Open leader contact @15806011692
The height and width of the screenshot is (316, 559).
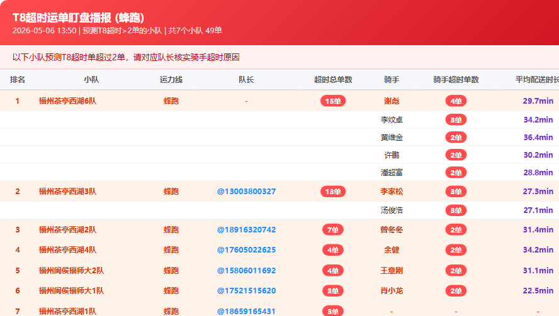click(246, 270)
